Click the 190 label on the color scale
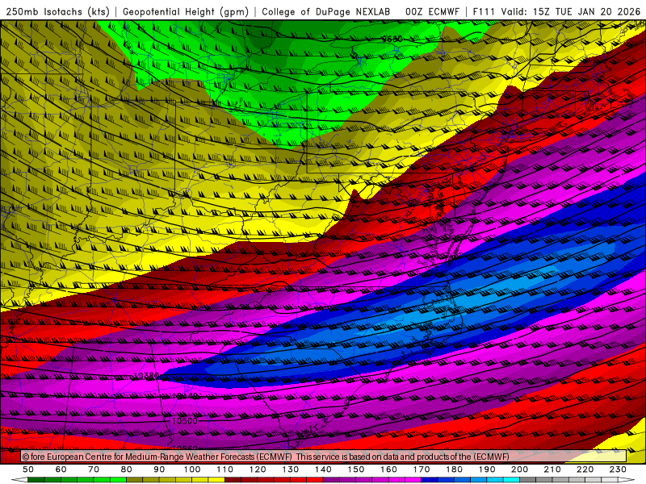This screenshot has width=646, height=484. (x=487, y=469)
